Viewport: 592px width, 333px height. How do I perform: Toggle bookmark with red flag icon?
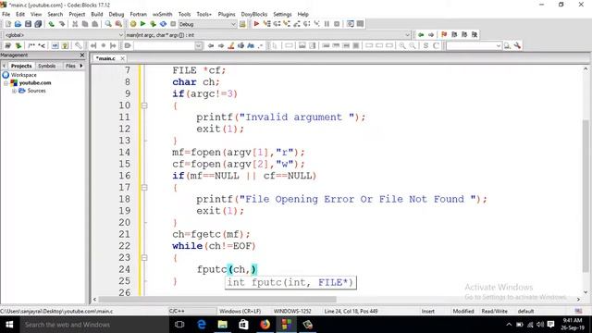point(444,35)
